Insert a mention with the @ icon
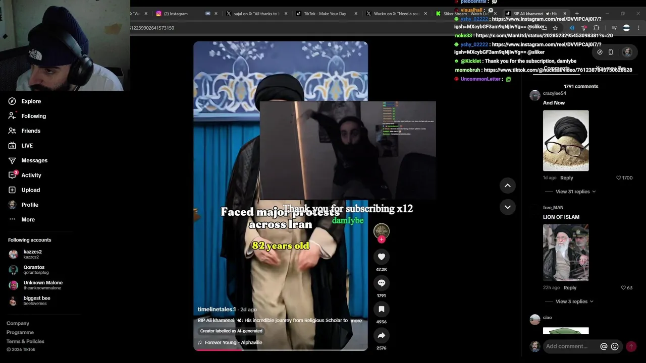The height and width of the screenshot is (363, 646). [604, 346]
